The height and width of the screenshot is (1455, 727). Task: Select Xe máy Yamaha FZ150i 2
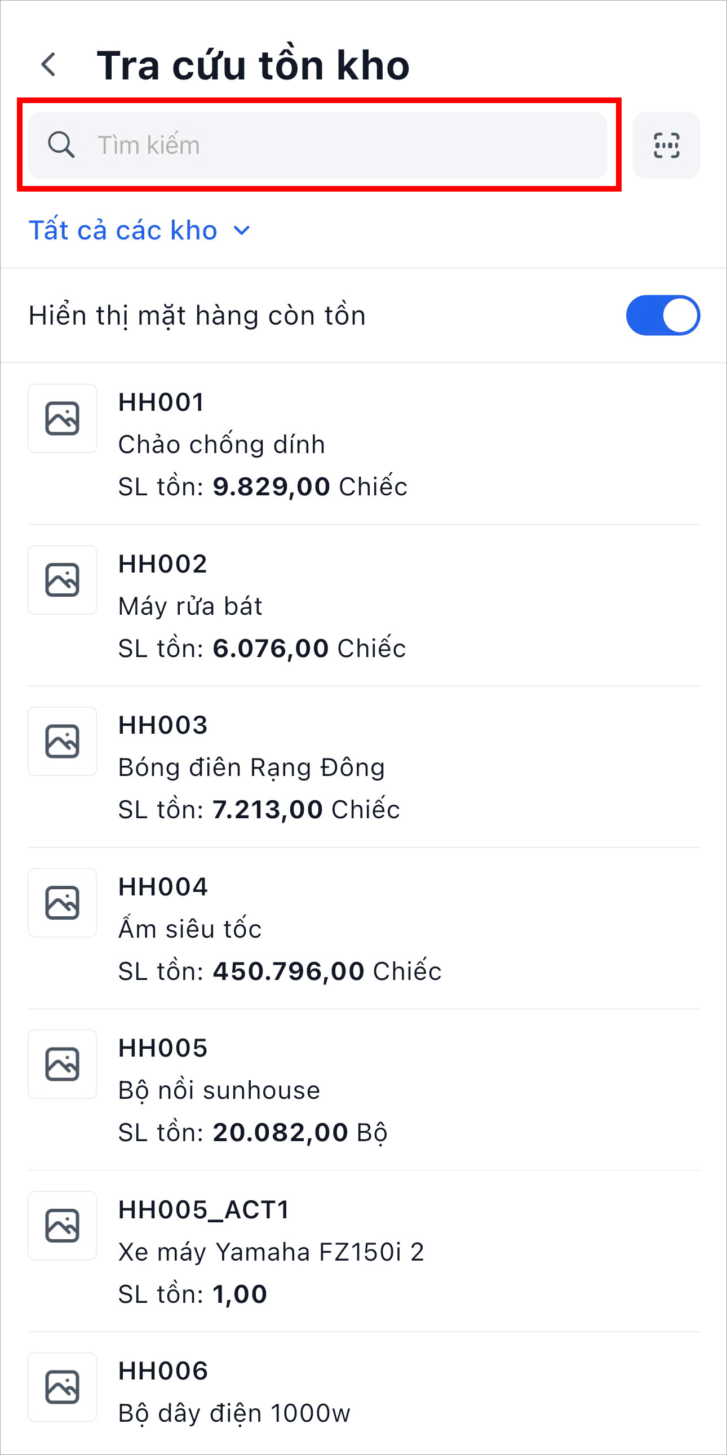pyautogui.click(x=271, y=1252)
